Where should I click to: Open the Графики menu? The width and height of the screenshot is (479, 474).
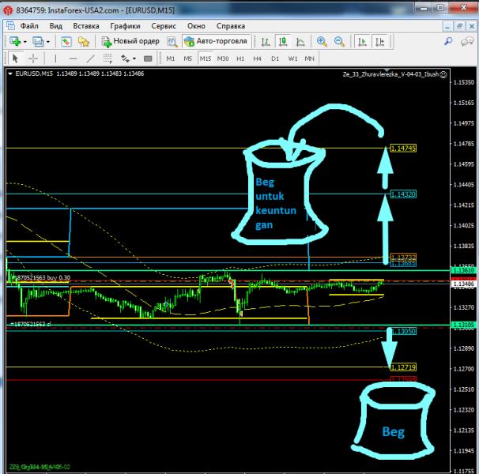[x=125, y=26]
